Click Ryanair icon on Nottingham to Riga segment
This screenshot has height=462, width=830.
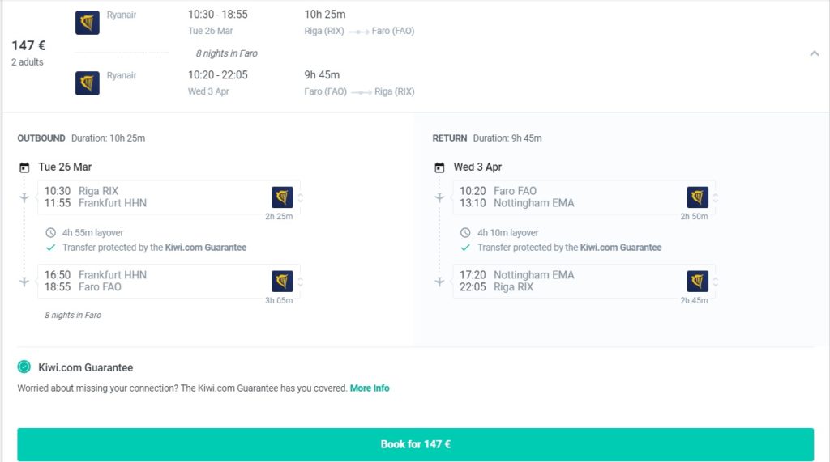coord(697,282)
